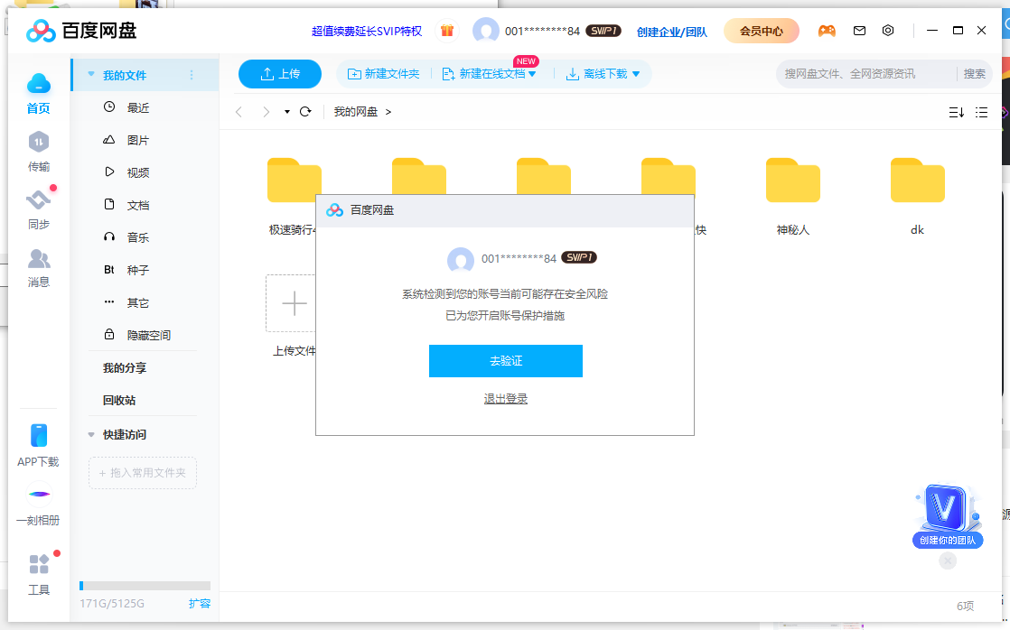This screenshot has height=630, width=1010.
Task: Open the 工具 tools grid
Action: (x=39, y=564)
